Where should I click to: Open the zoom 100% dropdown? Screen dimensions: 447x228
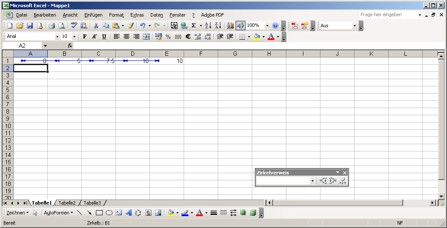tap(268, 26)
